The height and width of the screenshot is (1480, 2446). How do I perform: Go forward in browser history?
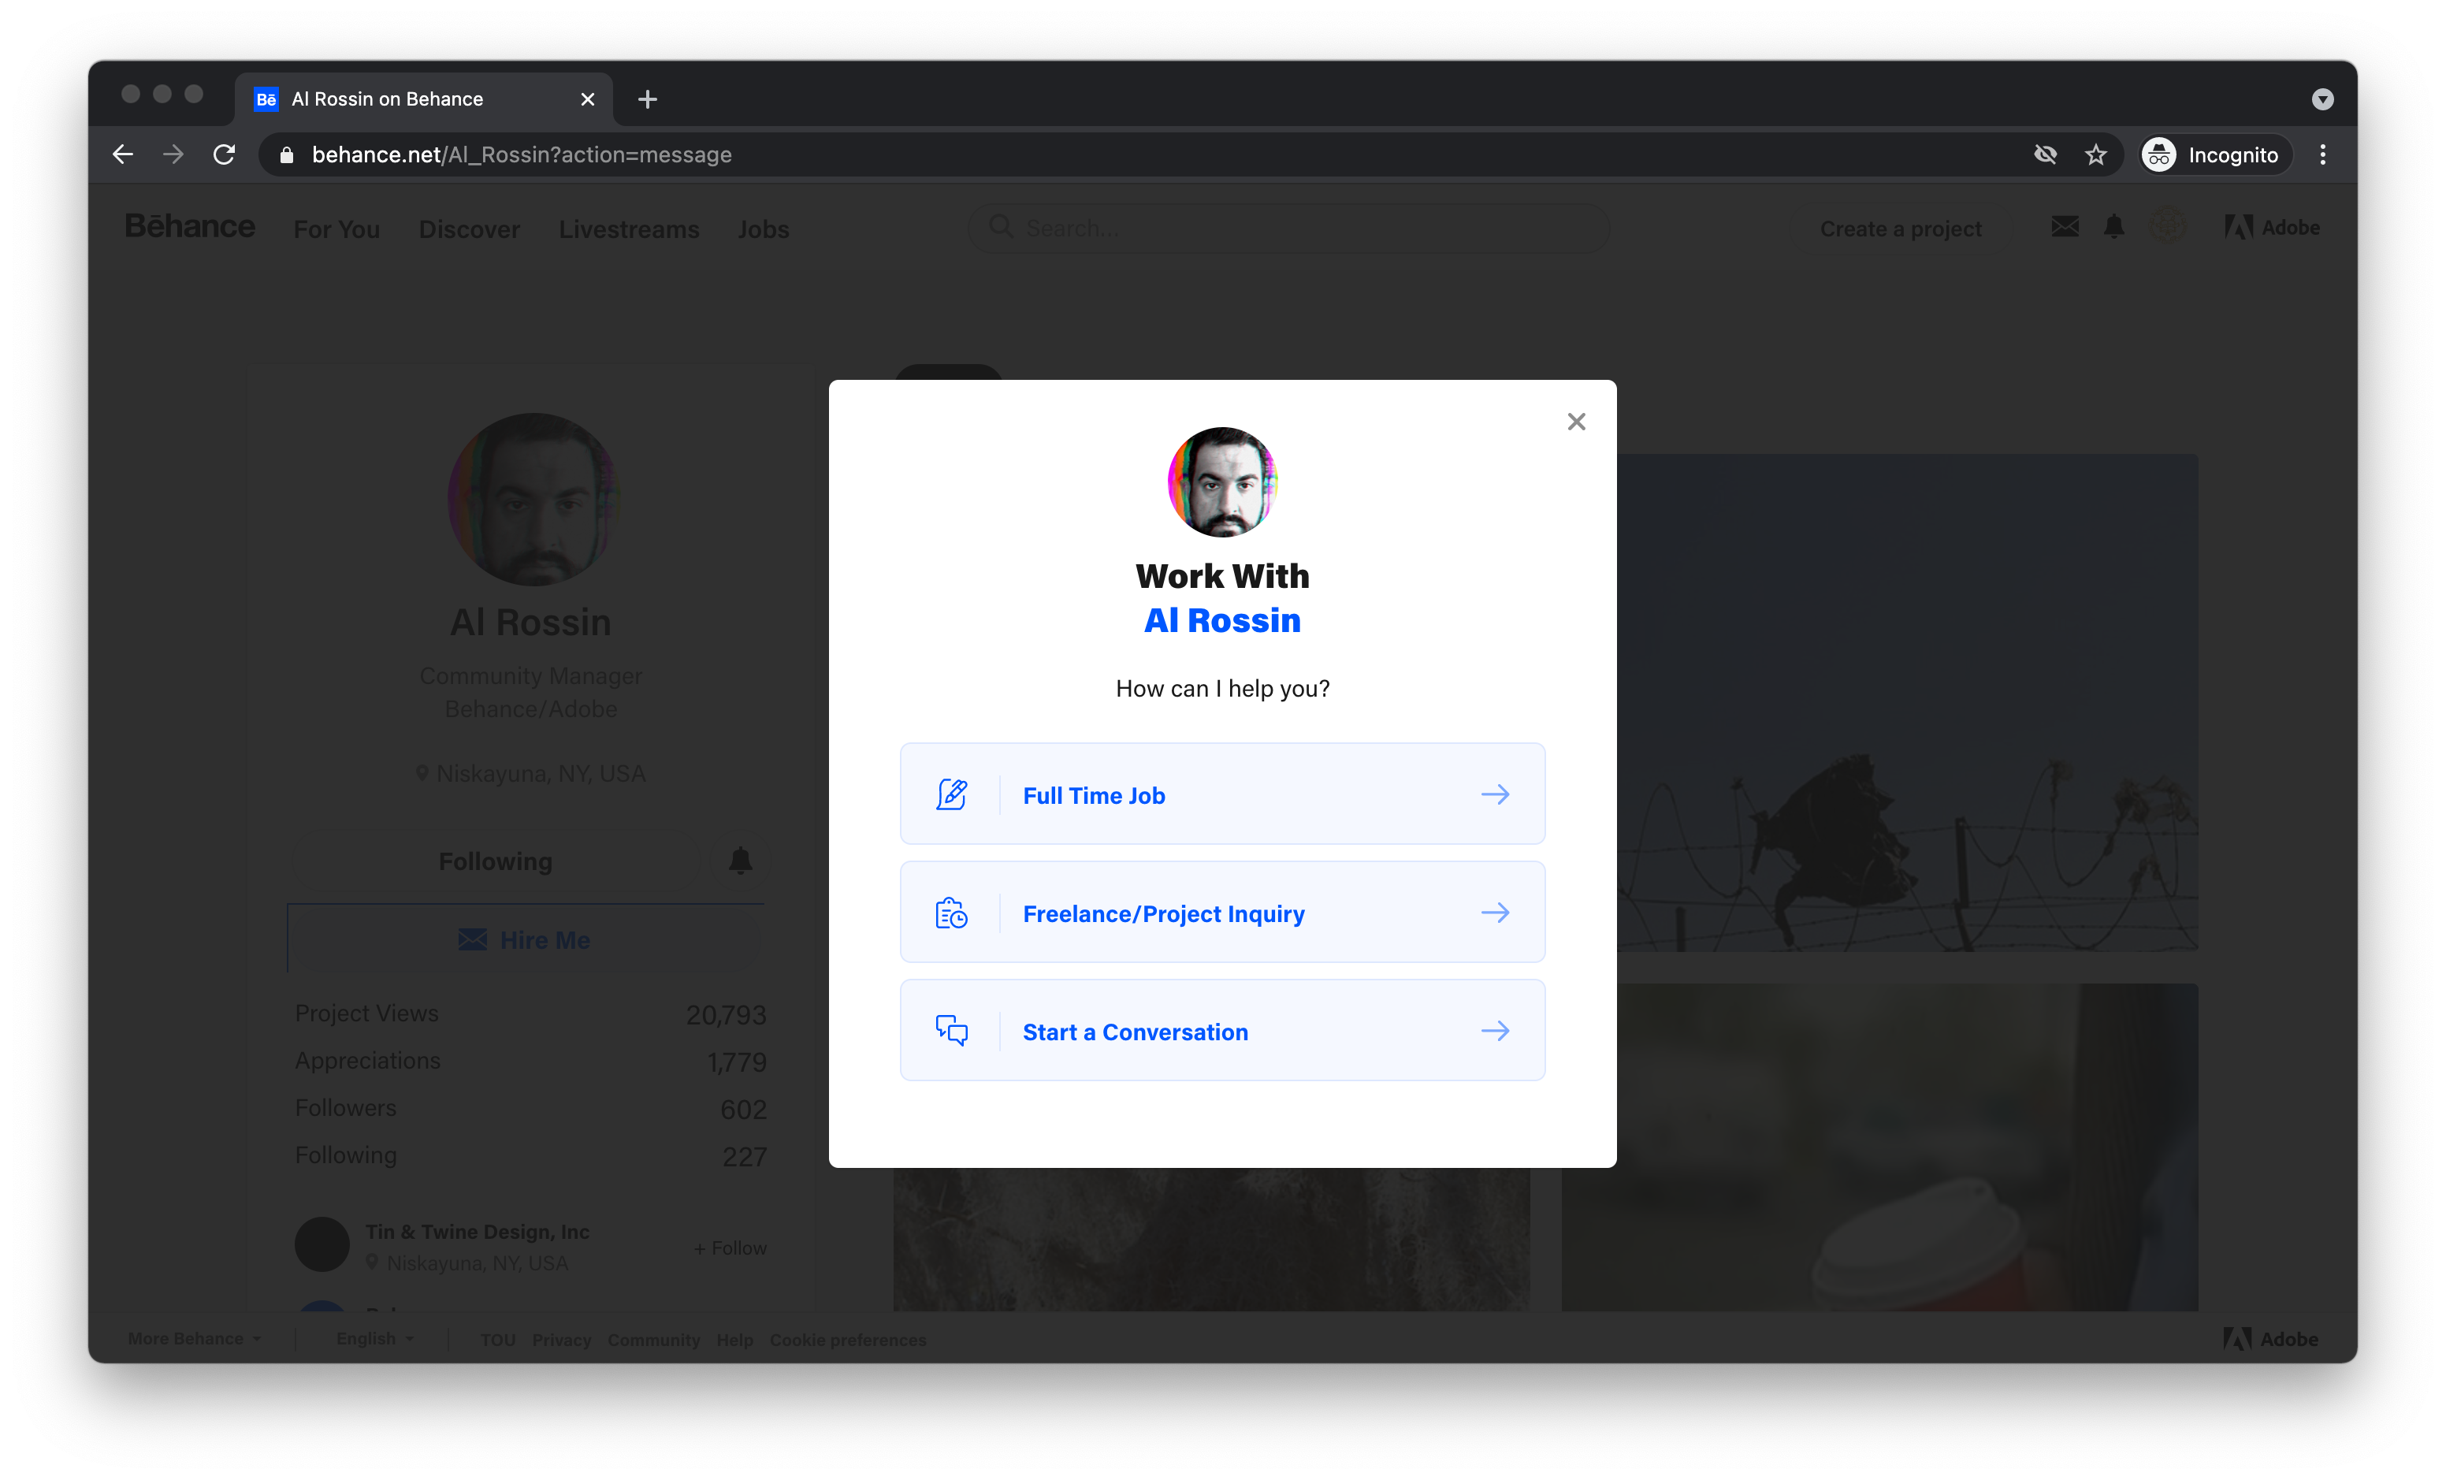click(x=173, y=154)
